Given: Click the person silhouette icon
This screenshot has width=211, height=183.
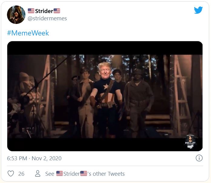Looking at the screenshot, I should pyautogui.click(x=38, y=173).
